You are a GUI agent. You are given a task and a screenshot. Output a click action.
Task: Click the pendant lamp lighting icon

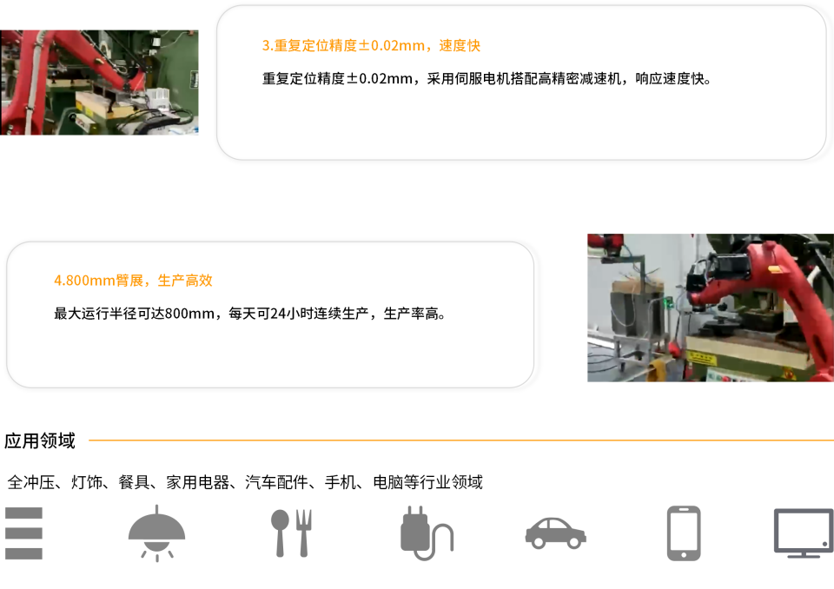[156, 533]
